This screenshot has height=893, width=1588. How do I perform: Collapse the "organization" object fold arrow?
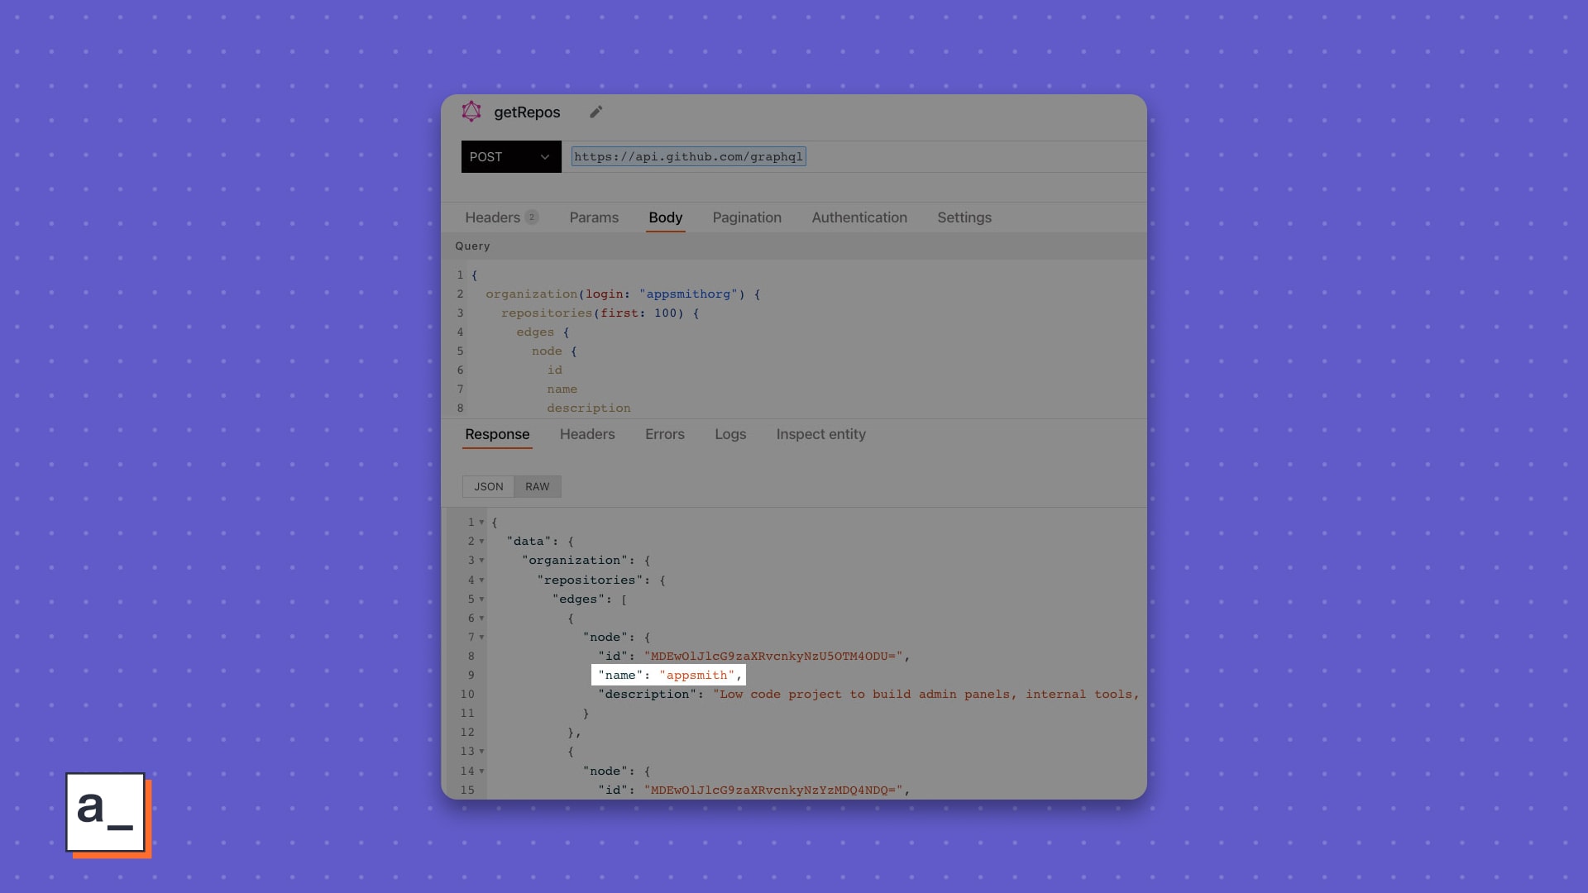click(481, 561)
